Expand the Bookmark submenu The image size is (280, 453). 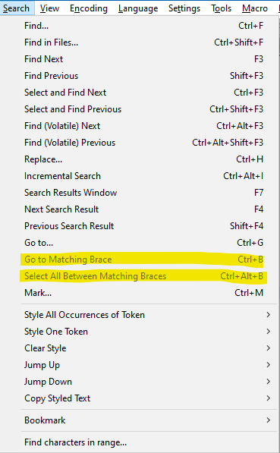click(149, 420)
